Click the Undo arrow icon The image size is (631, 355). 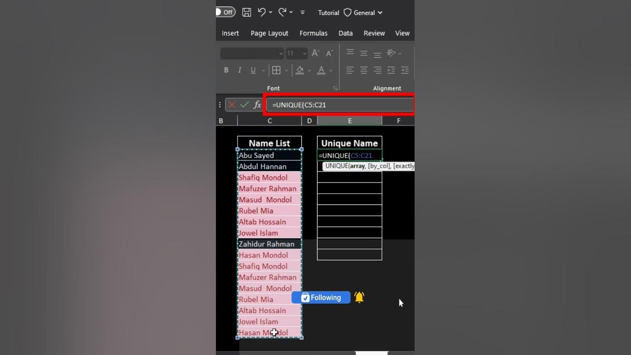[x=262, y=12]
